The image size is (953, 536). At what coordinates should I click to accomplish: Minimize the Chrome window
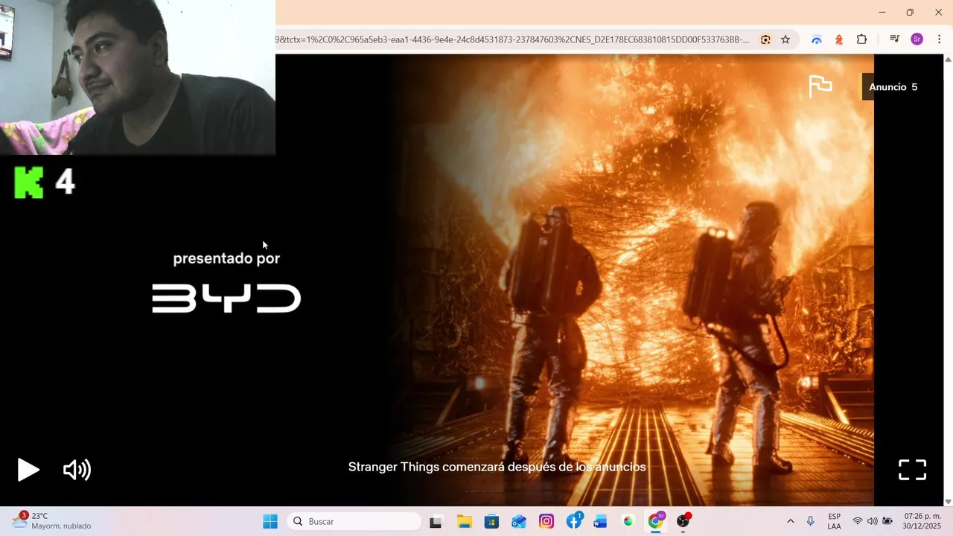(882, 13)
